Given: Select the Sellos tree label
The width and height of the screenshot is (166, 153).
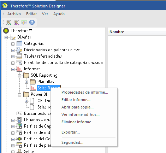Looking at the screenshot, I should [29, 151].
